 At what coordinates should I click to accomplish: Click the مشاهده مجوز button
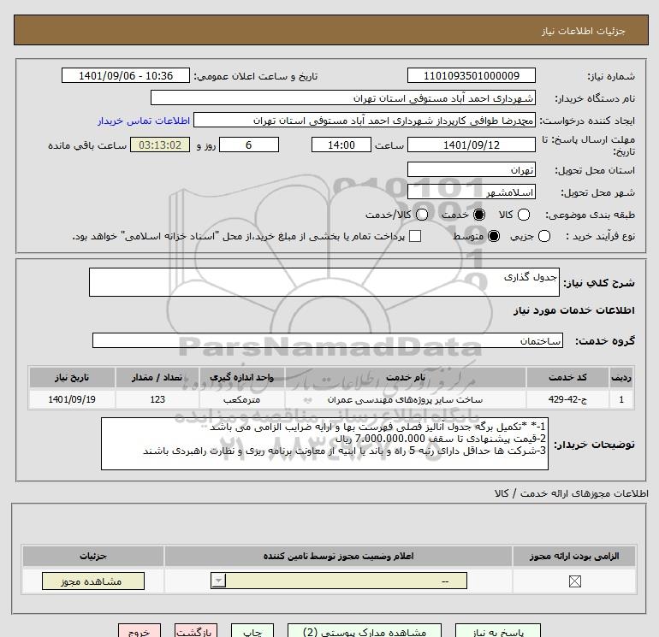[x=93, y=581]
